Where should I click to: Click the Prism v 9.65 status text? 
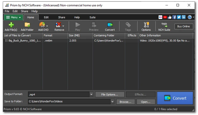tap(23, 109)
